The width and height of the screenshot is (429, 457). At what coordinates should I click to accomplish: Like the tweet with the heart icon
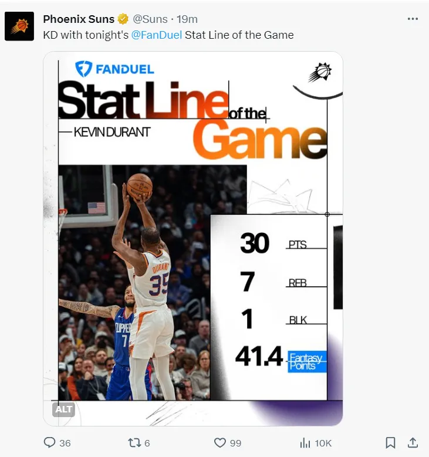pyautogui.click(x=220, y=443)
